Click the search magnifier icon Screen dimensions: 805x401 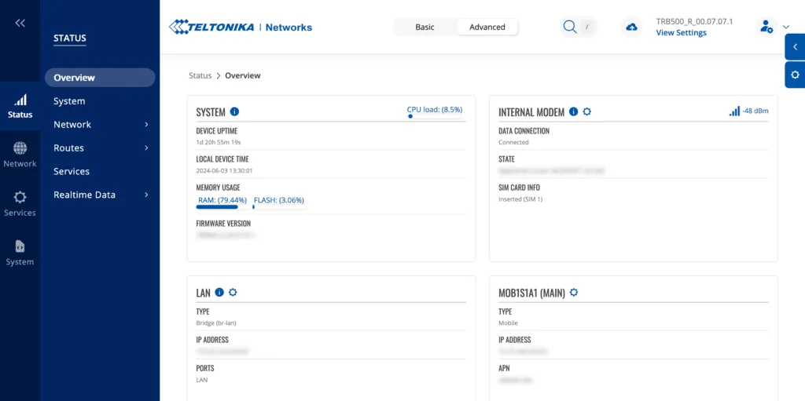click(x=570, y=27)
